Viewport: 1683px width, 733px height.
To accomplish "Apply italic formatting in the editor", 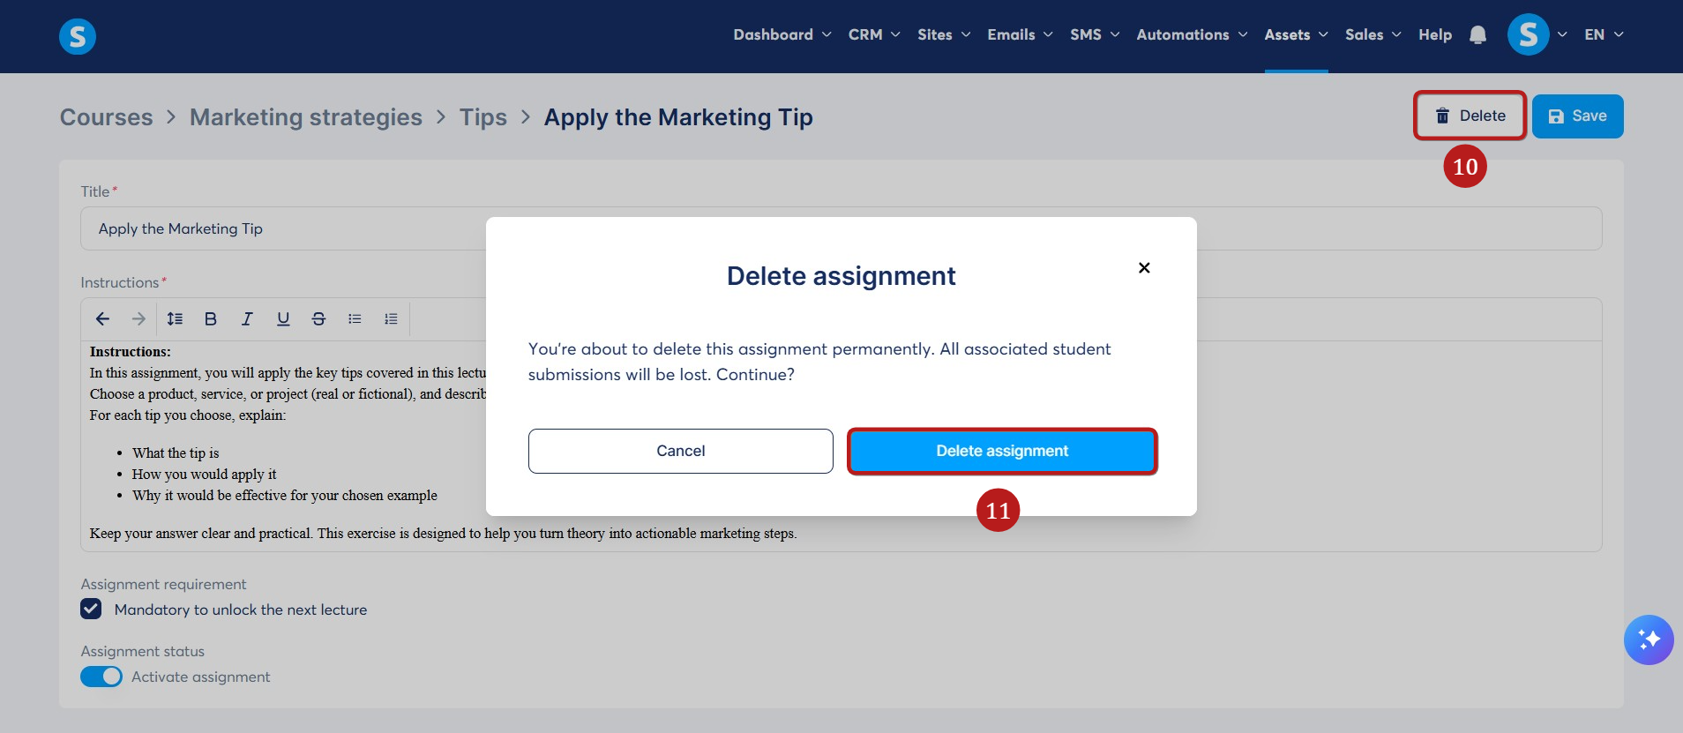I will tap(247, 319).
